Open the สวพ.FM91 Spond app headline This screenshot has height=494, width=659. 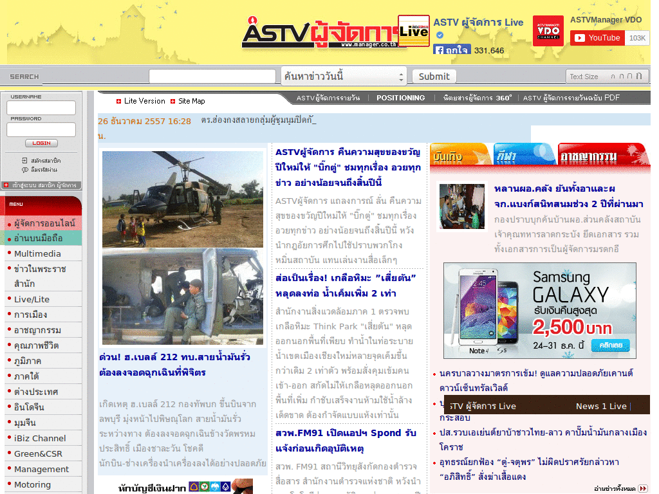point(346,441)
